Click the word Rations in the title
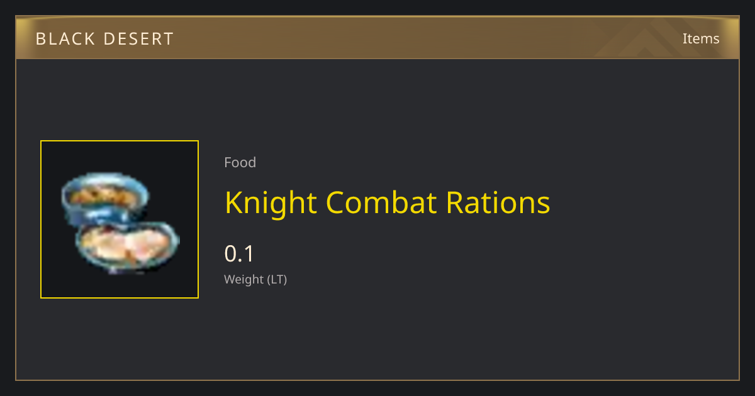Viewport: 755px width, 396px height. pos(498,202)
